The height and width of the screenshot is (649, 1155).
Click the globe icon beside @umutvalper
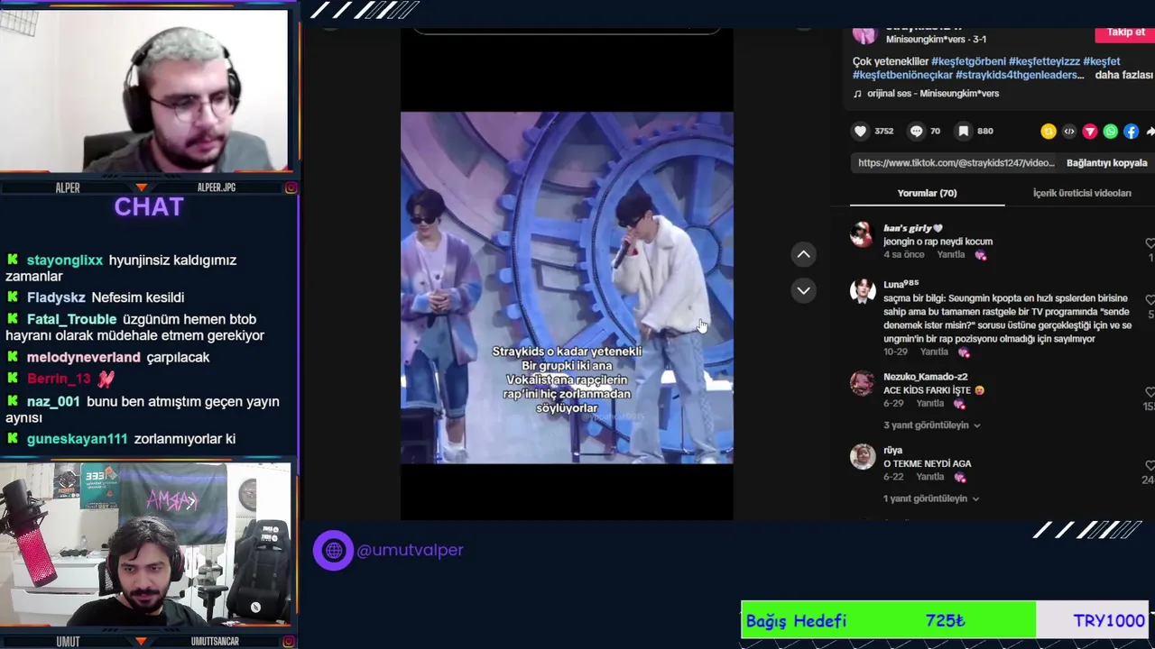click(x=333, y=550)
